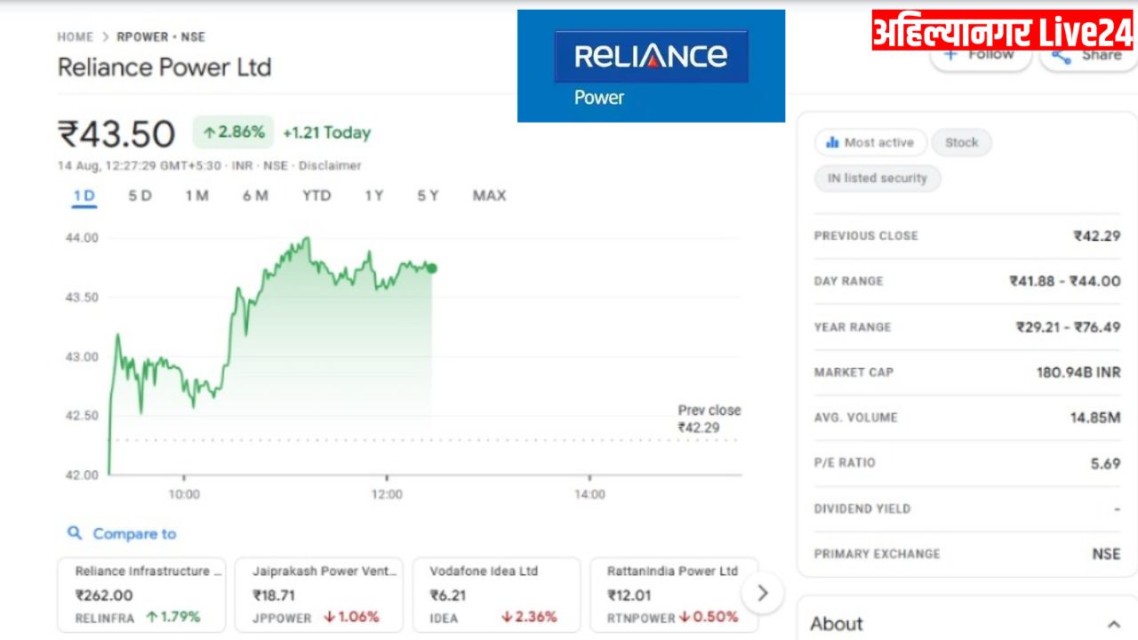The width and height of the screenshot is (1138, 640).
Task: Show 1Y chart range
Action: coord(374,196)
